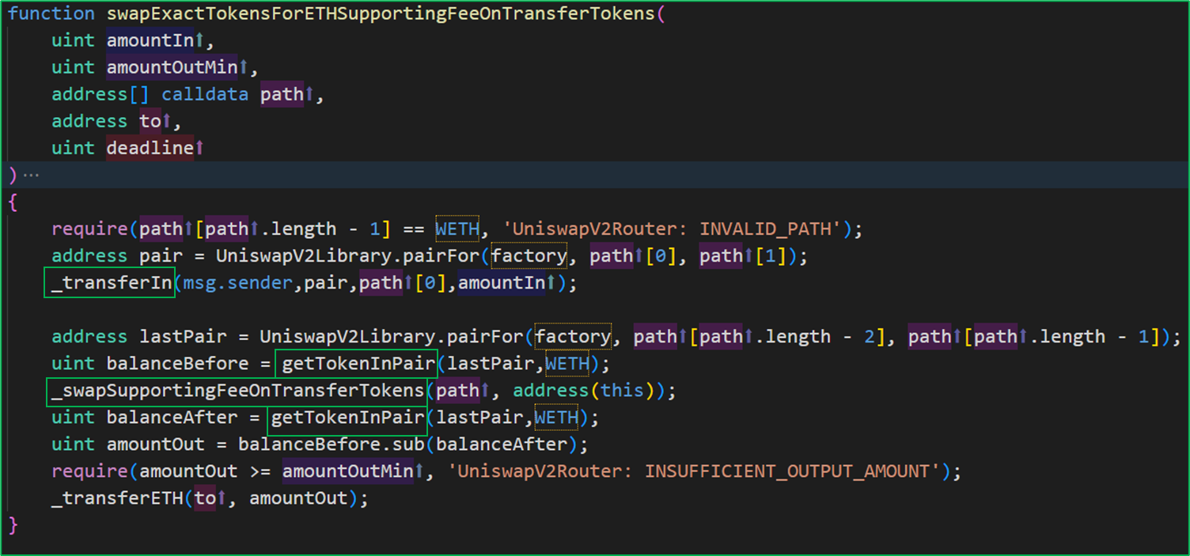The width and height of the screenshot is (1190, 556).
Task: Expand the folded code ellipsis after the parameters
Action: (x=31, y=175)
